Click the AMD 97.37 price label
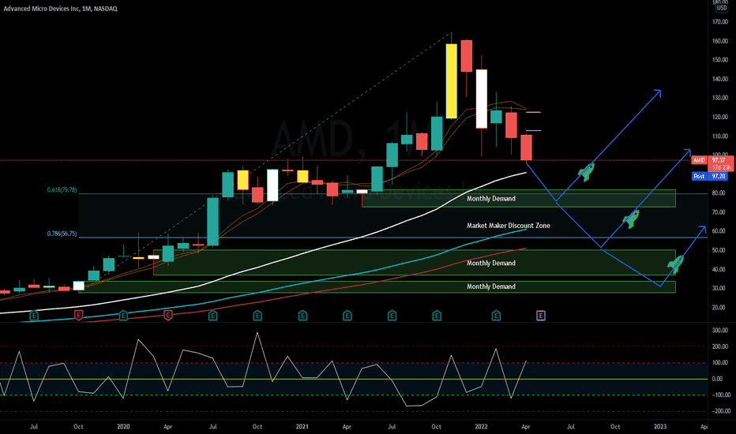 (x=712, y=160)
